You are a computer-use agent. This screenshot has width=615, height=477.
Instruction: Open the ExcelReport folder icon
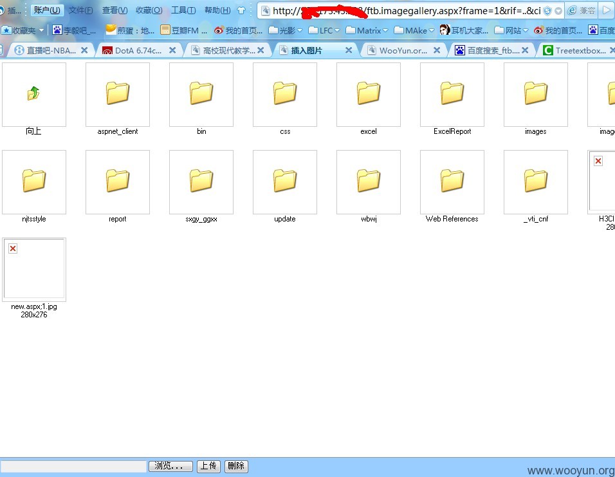[452, 94]
